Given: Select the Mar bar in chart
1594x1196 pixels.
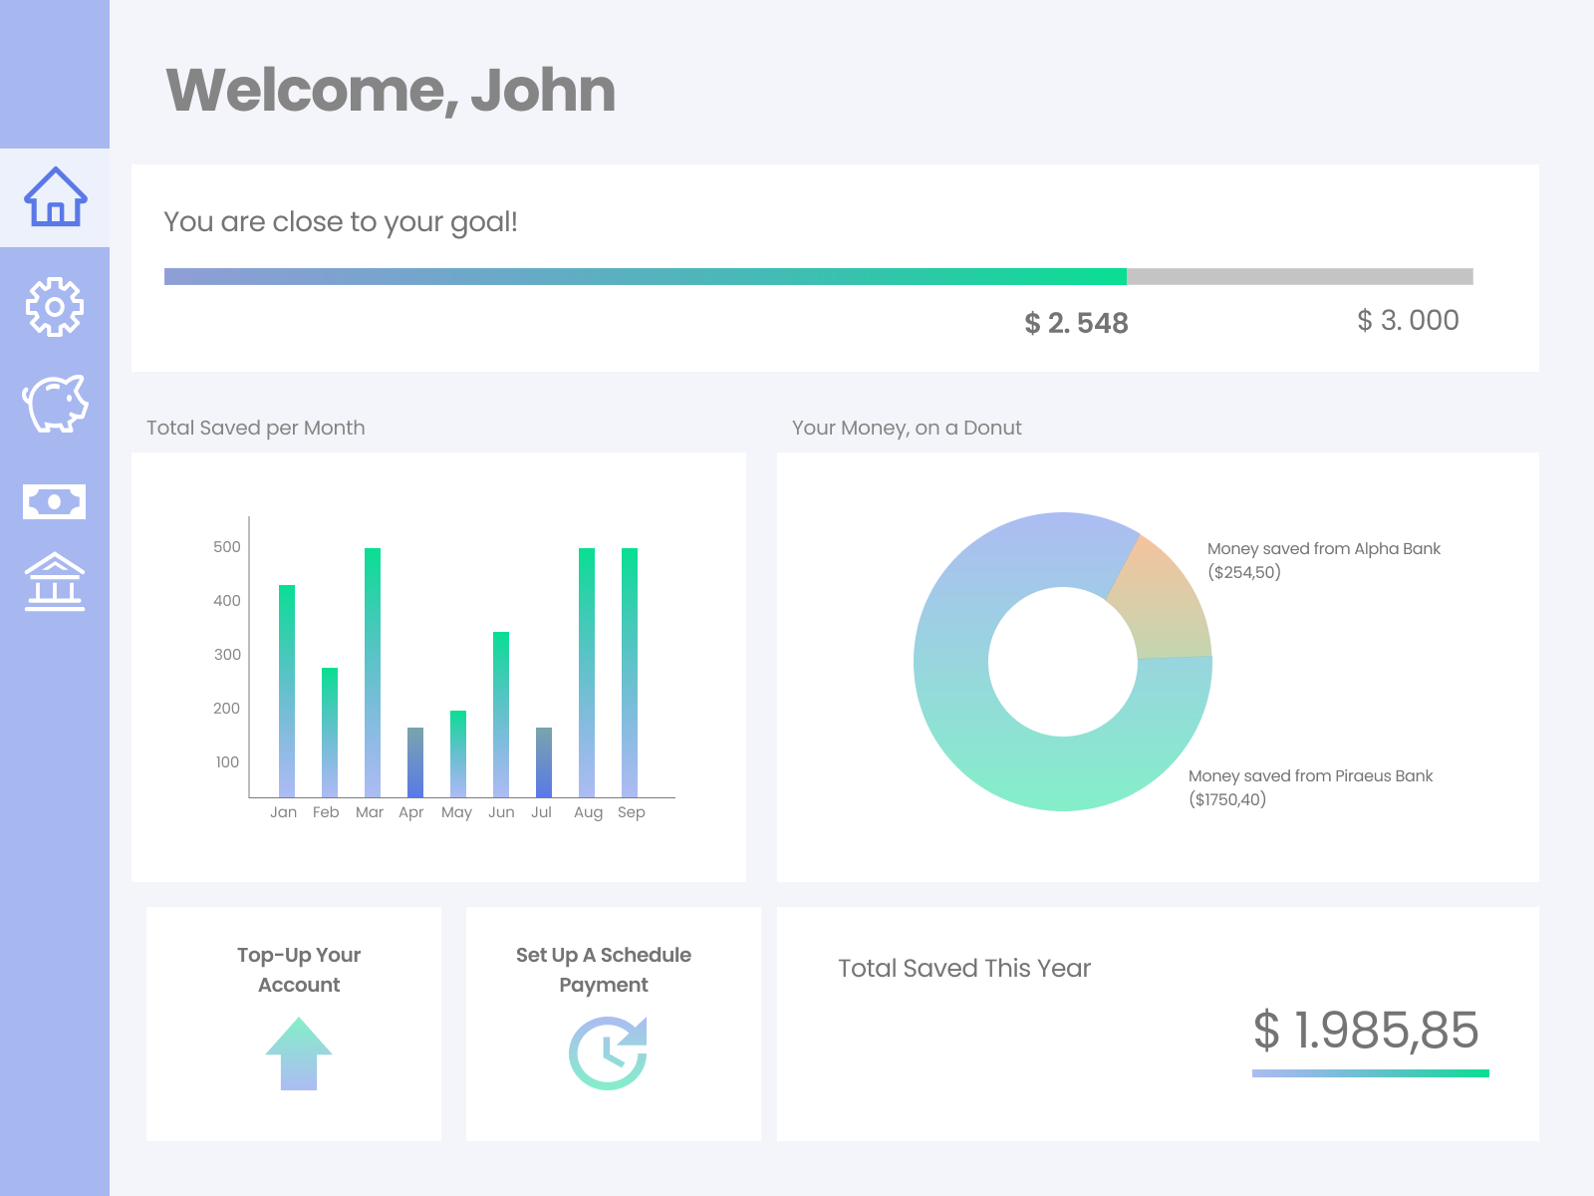Looking at the screenshot, I should (x=373, y=673).
